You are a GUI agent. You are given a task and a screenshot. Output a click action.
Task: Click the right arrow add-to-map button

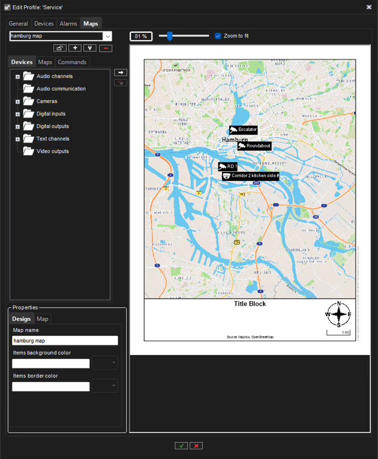tap(121, 73)
